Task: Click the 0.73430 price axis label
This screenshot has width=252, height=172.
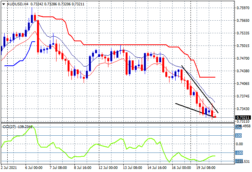Action: tap(243, 109)
